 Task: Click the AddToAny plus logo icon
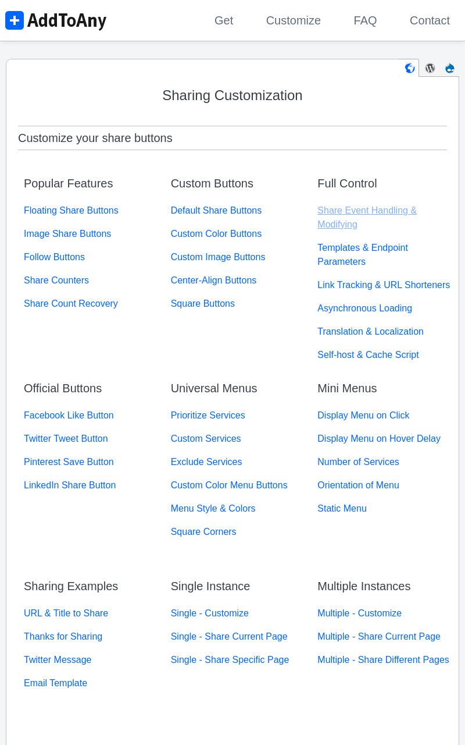(15, 20)
